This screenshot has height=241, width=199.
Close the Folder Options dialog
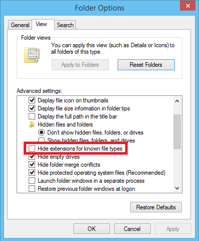[188, 6]
